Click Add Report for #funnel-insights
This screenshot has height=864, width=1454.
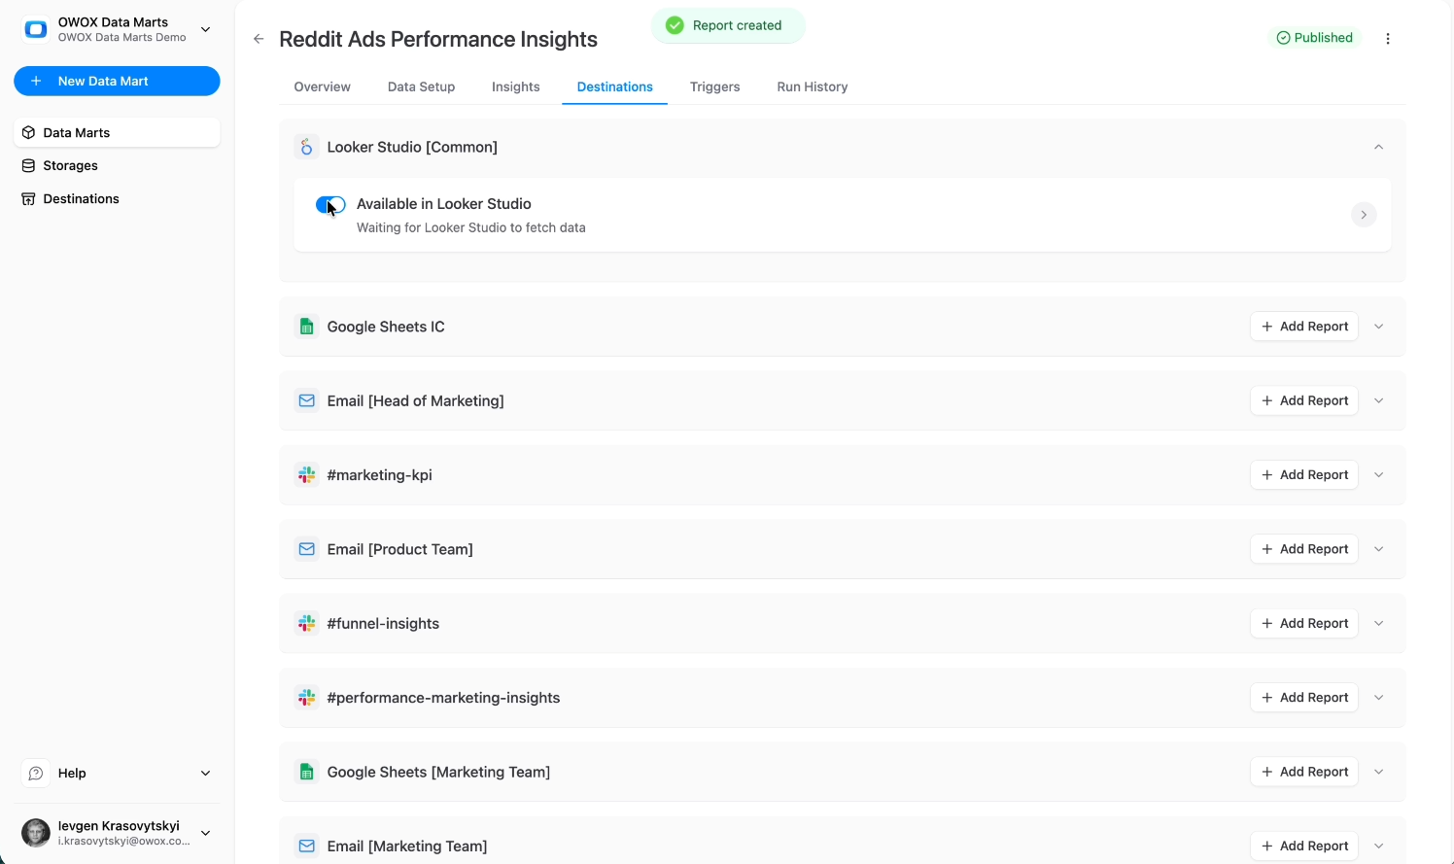(1304, 623)
